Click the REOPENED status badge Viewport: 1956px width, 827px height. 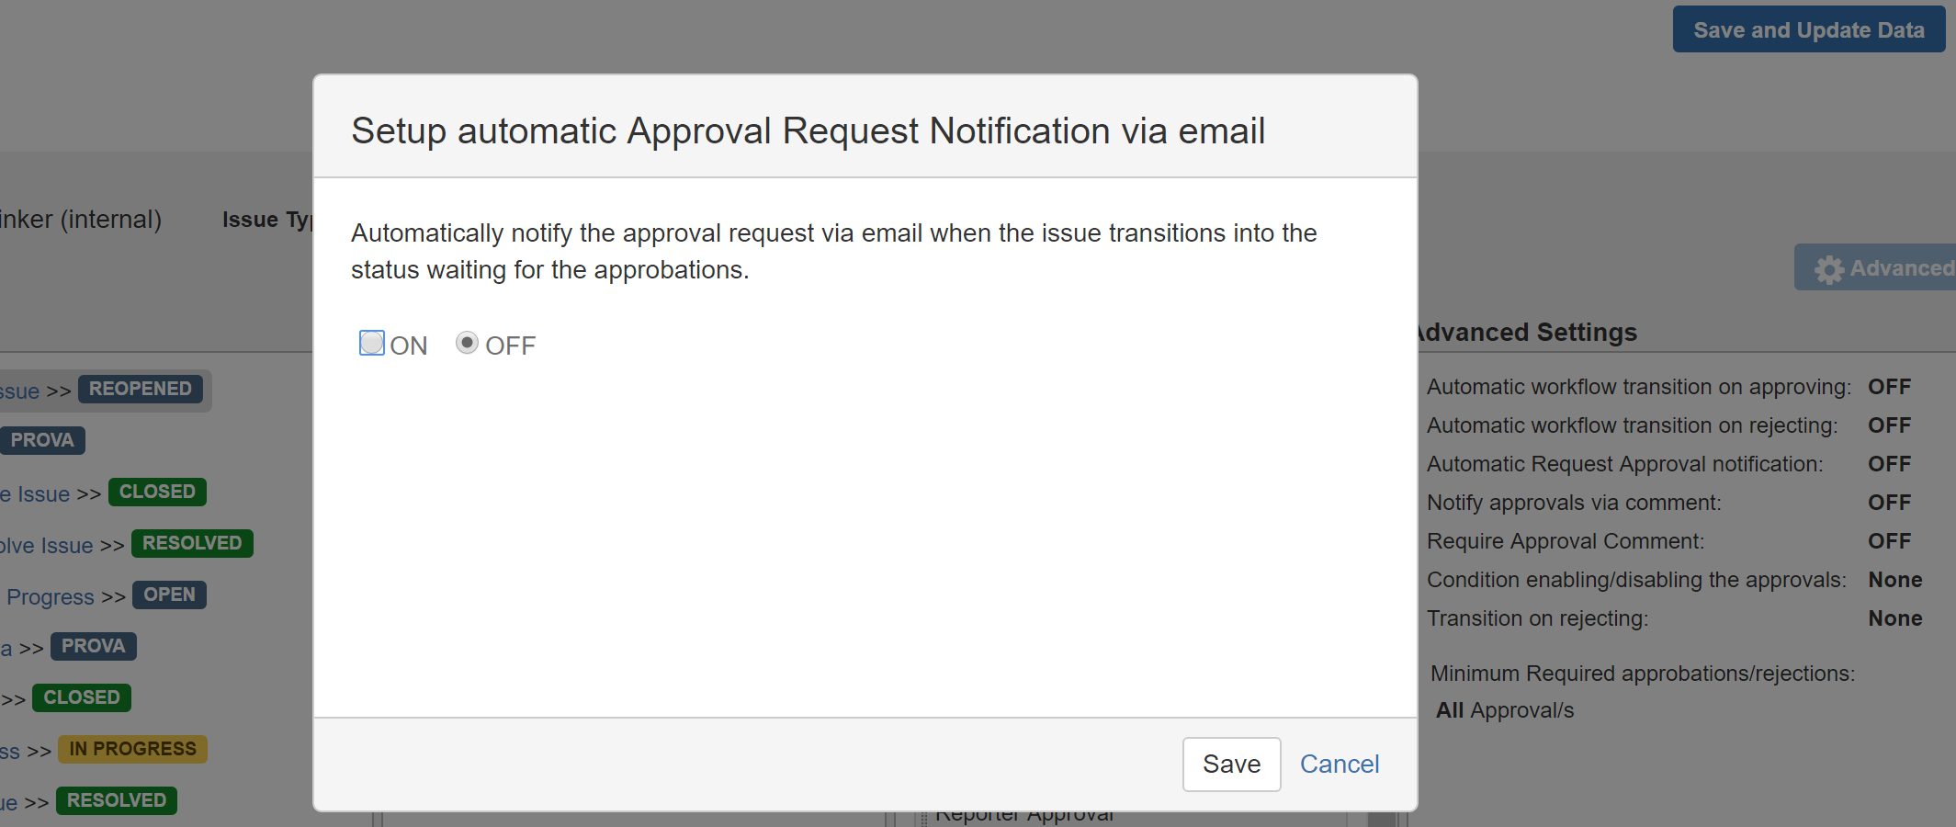click(140, 390)
